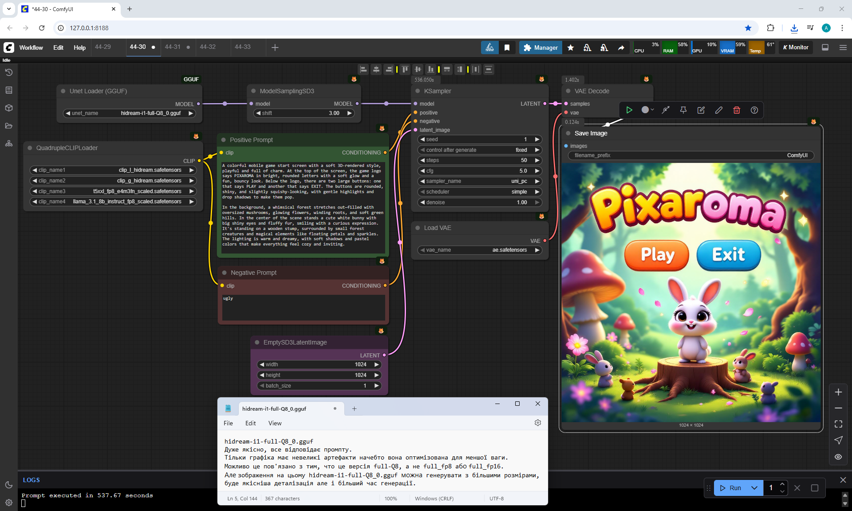Viewport: 852px width, 511px height.
Task: Click the denoise 1.00 slider field
Action: point(479,202)
